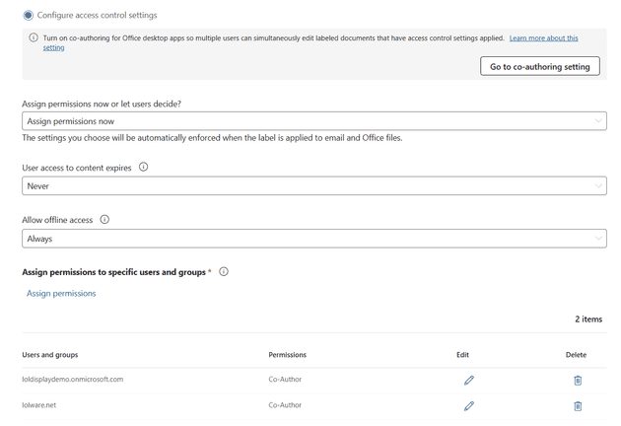Click the Delete column header
The width and height of the screenshot is (621, 426).
(577, 355)
